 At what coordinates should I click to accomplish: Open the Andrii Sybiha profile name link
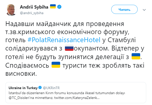point(33,6)
